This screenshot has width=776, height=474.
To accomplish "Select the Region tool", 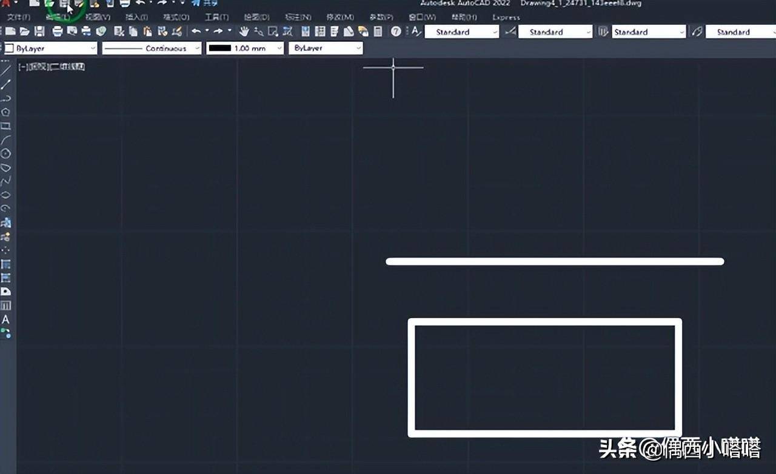I will [6, 292].
